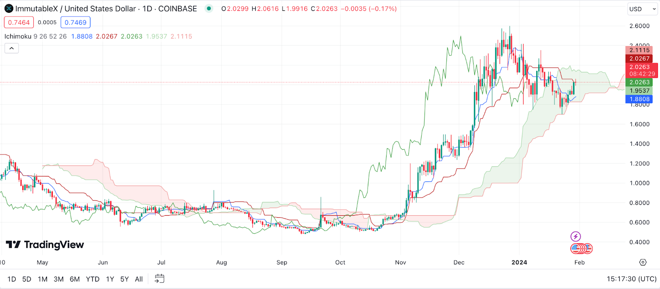Click the purple lightning event marker

click(x=575, y=237)
